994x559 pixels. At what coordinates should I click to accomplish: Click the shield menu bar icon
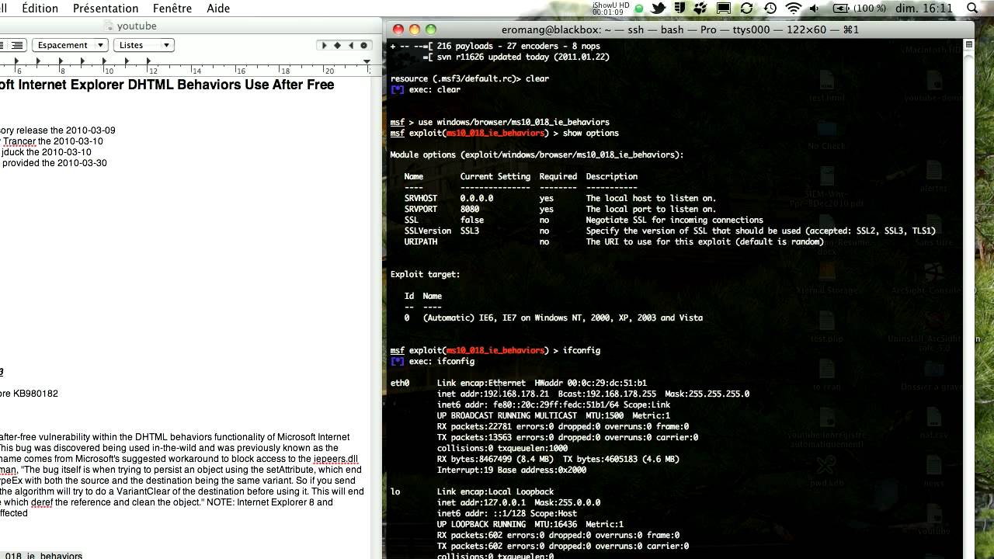[679, 8]
